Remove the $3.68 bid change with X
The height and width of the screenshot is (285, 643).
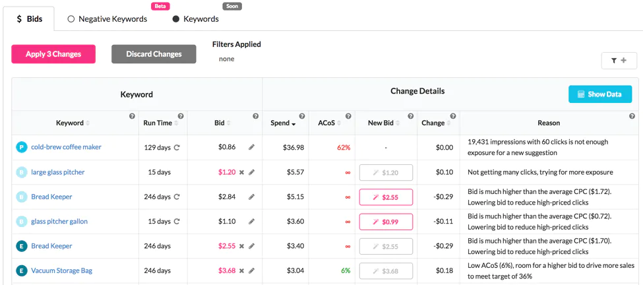pos(241,270)
